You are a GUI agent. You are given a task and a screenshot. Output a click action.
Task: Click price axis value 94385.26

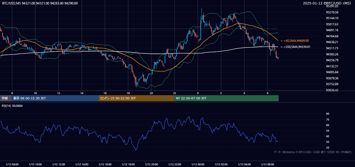[x=332, y=54]
